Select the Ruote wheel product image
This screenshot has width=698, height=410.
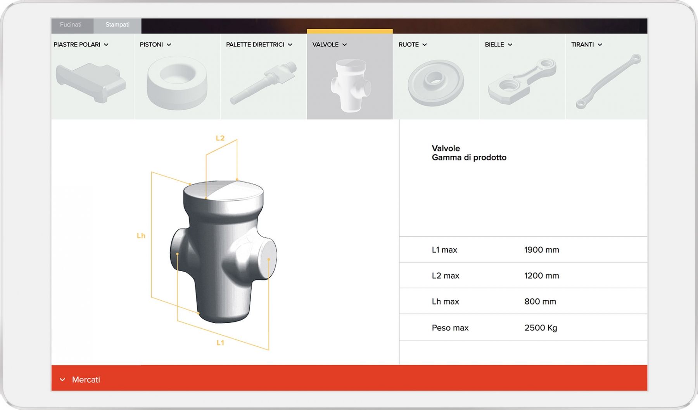[436, 83]
